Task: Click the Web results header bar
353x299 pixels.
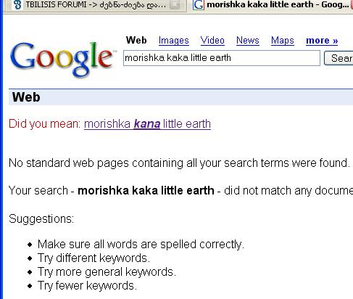Action: click(x=180, y=97)
